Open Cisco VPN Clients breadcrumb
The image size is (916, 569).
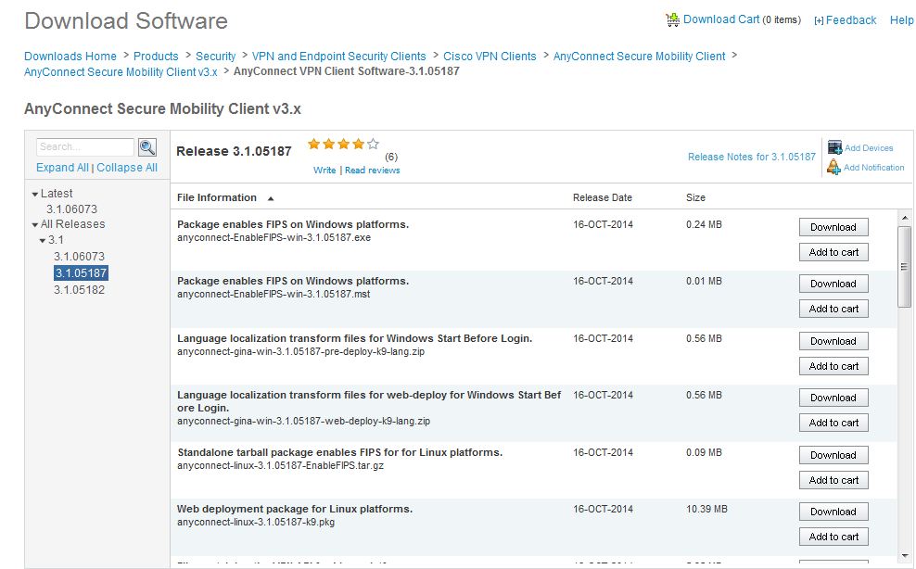point(490,57)
